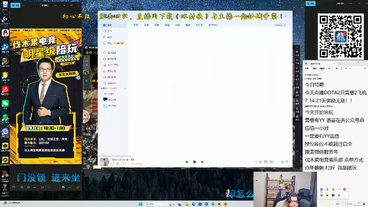Screen dimensions: 368x207
Task: Download the current song via player bar icon
Action: pyautogui.click(x=118, y=164)
